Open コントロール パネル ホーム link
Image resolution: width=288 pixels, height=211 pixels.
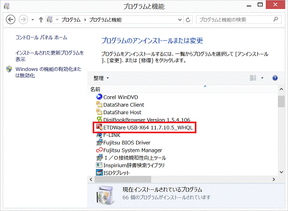(x=41, y=38)
